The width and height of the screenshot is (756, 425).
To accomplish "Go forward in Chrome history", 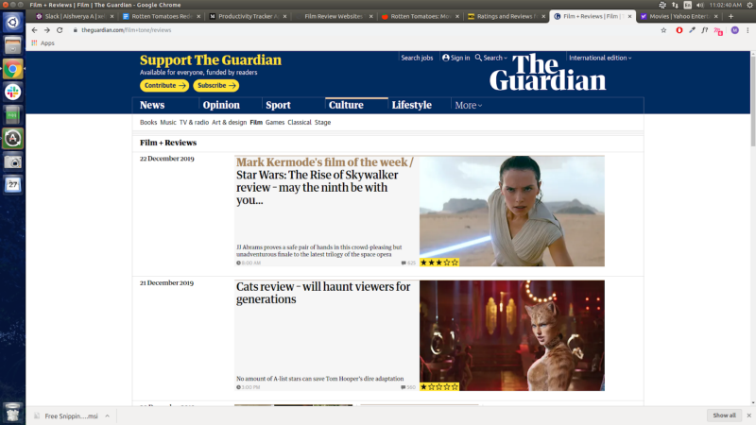I will [x=46, y=30].
